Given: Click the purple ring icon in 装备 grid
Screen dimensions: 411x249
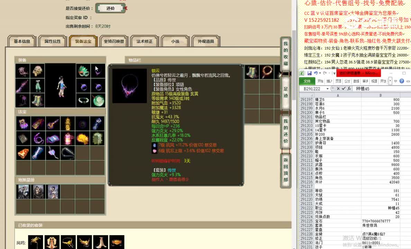Looking at the screenshot, I should [84, 86].
